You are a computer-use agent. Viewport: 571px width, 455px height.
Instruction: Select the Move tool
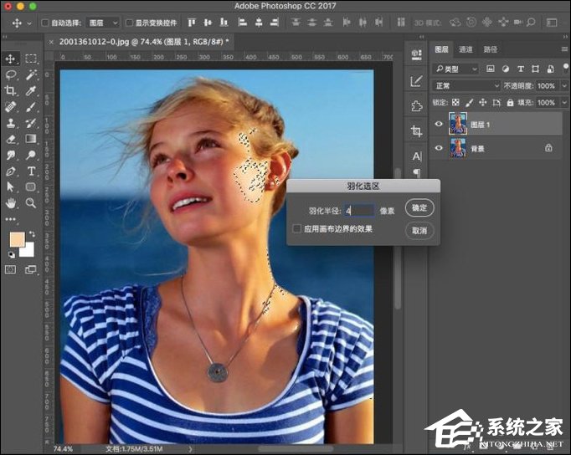(10, 59)
